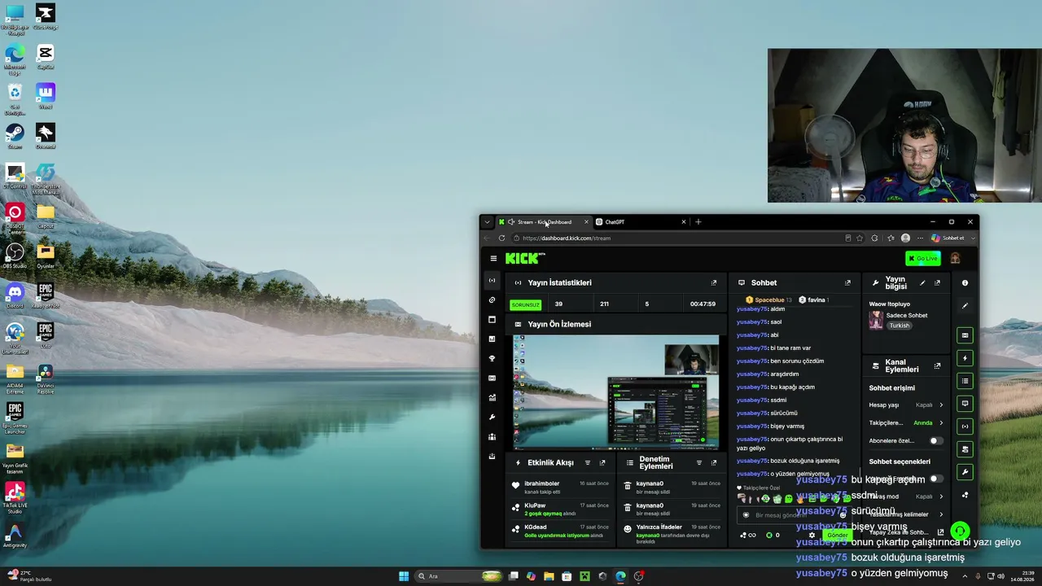Toggle the Abonelere özel switch
1042x586 pixels.
pos(936,441)
